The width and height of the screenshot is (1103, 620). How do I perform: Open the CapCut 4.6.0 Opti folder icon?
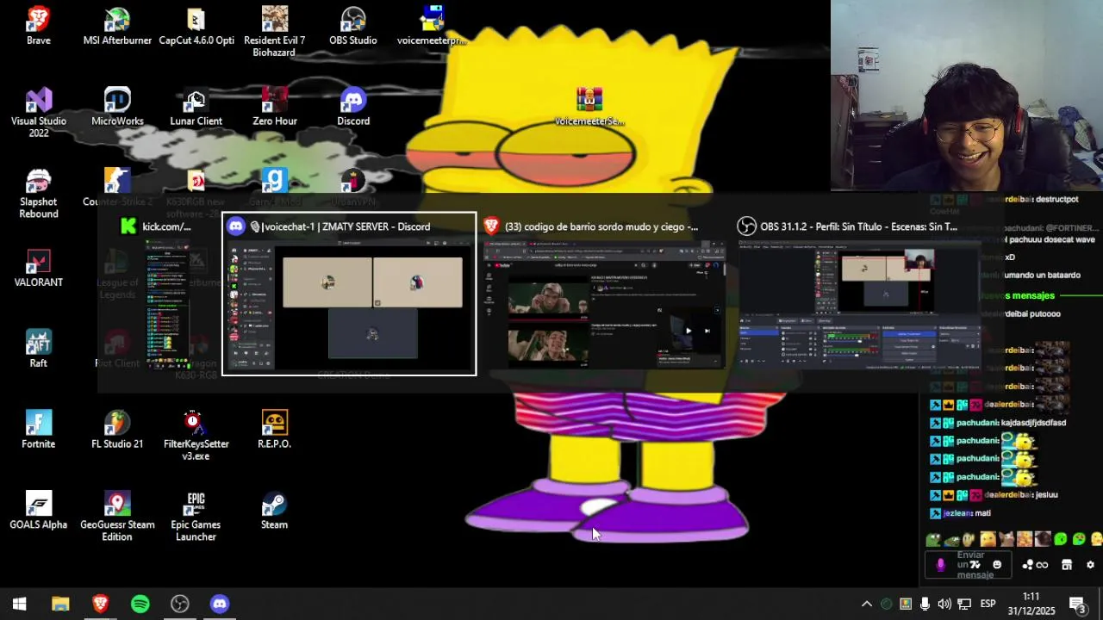click(196, 27)
